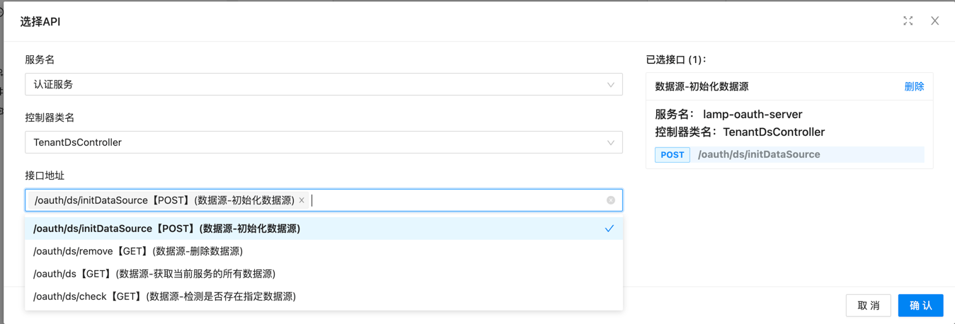Clear all selections in 接口地址 field
The height and width of the screenshot is (324, 955).
tap(610, 200)
